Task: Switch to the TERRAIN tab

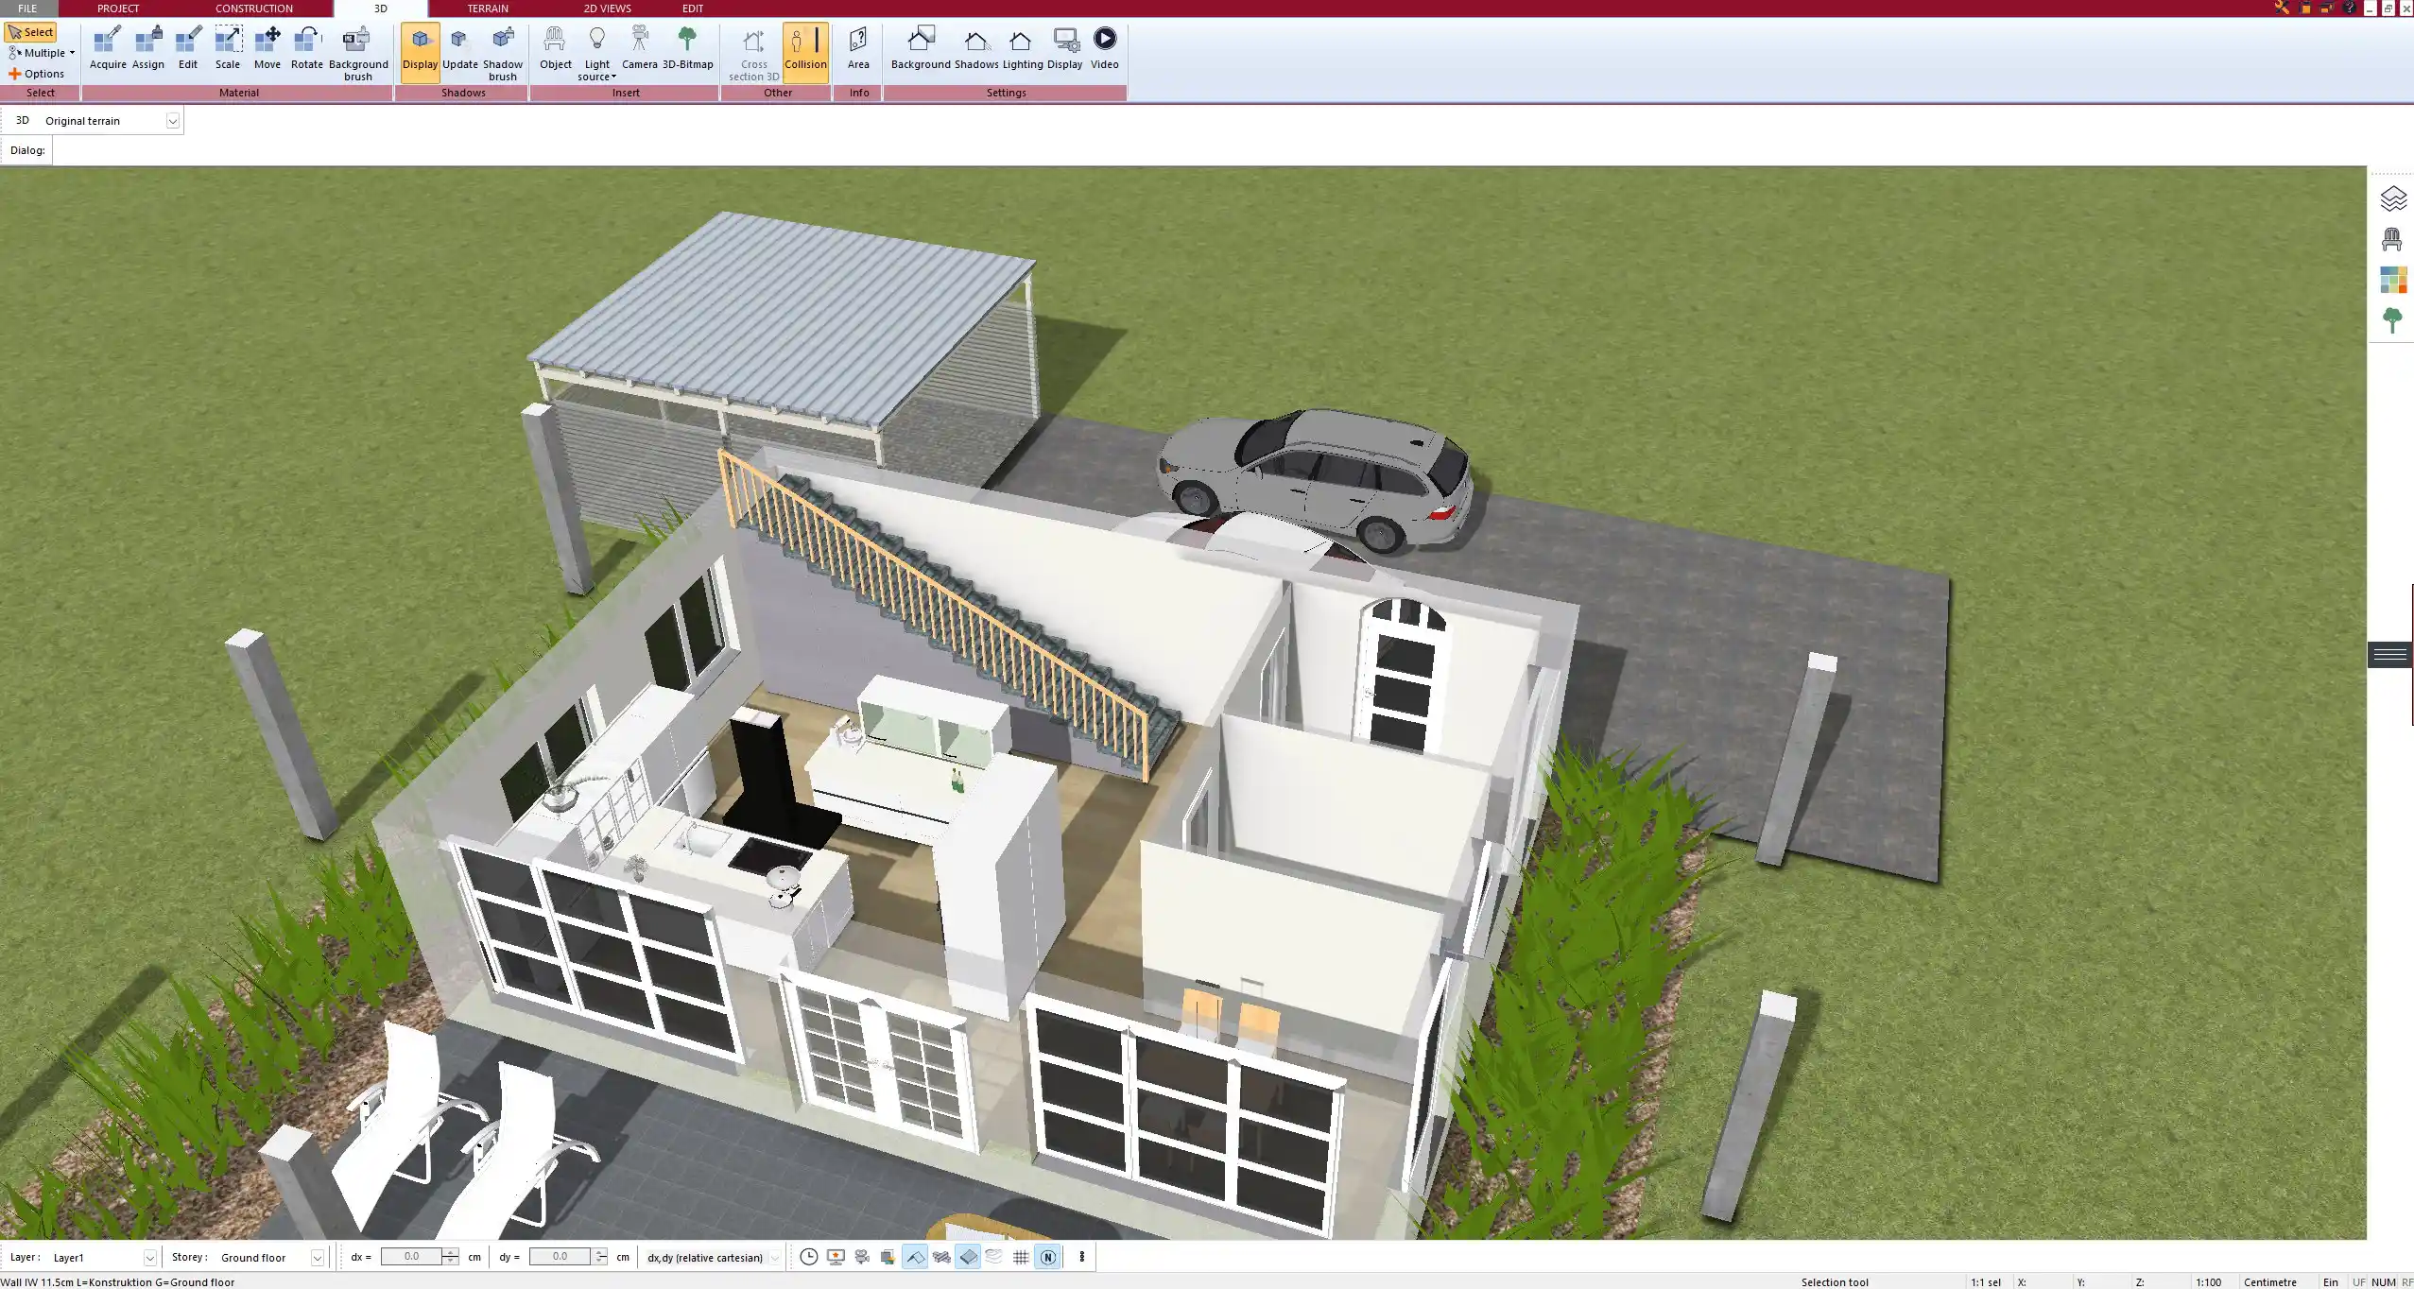Action: tap(488, 9)
